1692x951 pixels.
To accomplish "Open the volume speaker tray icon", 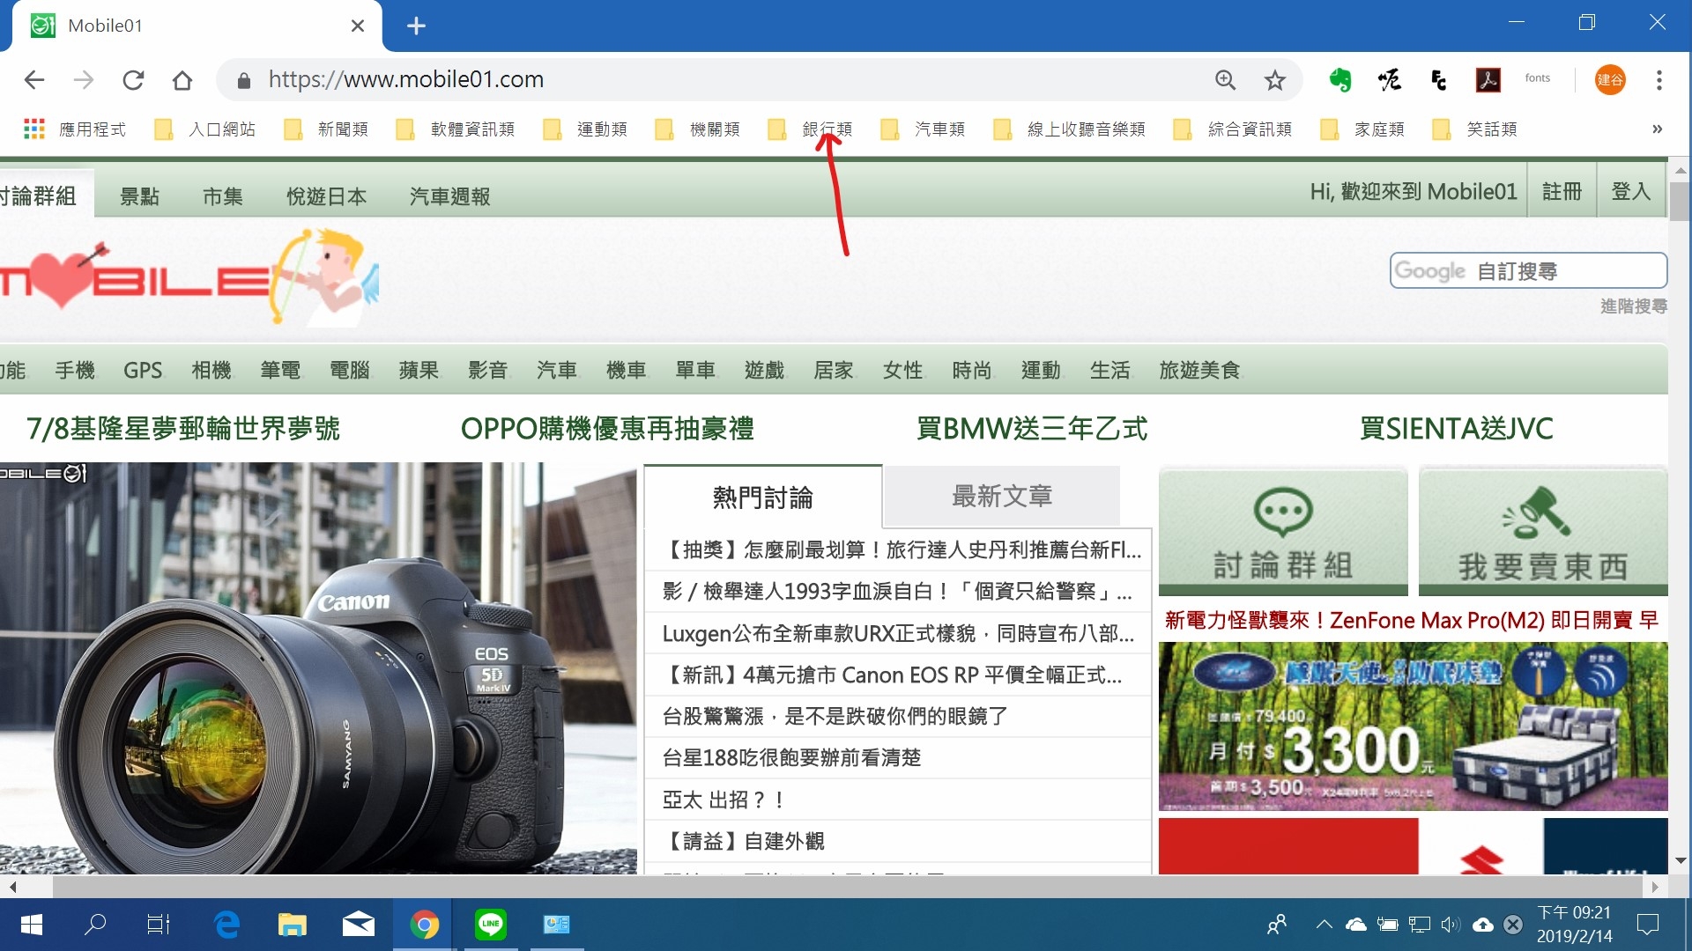I will pyautogui.click(x=1451, y=925).
